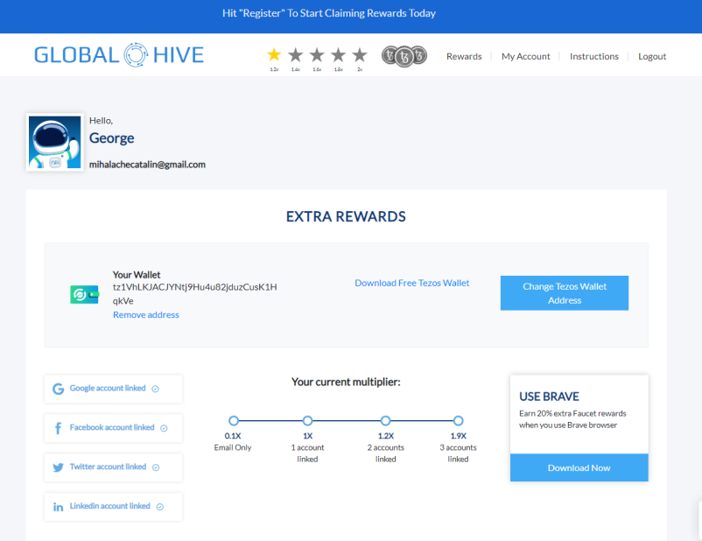702x541 pixels.
Task: Click the 1 account linked label
Action: pyautogui.click(x=307, y=453)
